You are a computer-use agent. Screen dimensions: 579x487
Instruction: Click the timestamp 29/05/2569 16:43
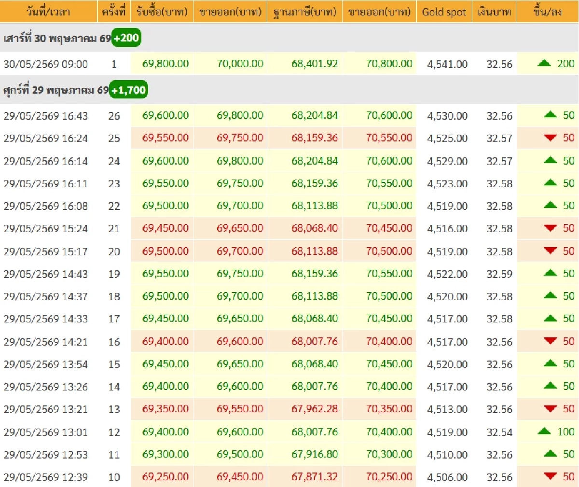[x=45, y=116]
